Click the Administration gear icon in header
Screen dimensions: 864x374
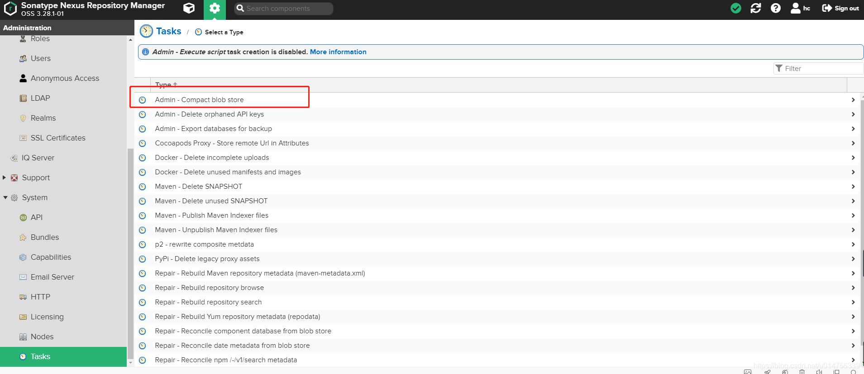pyautogui.click(x=215, y=8)
